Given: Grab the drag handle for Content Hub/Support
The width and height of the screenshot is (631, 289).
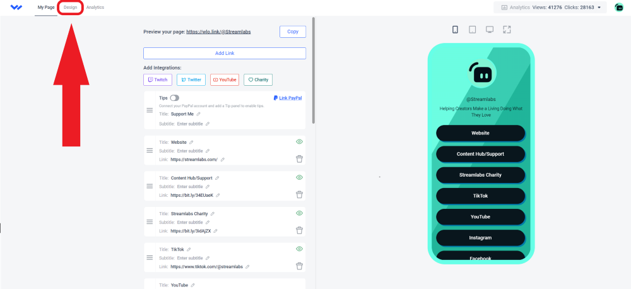Looking at the screenshot, I should point(150,186).
